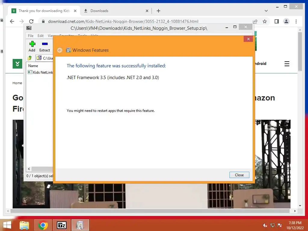The height and width of the screenshot is (231, 308).
Task: Close the Thank you for downloading tab
Action: click(75, 11)
